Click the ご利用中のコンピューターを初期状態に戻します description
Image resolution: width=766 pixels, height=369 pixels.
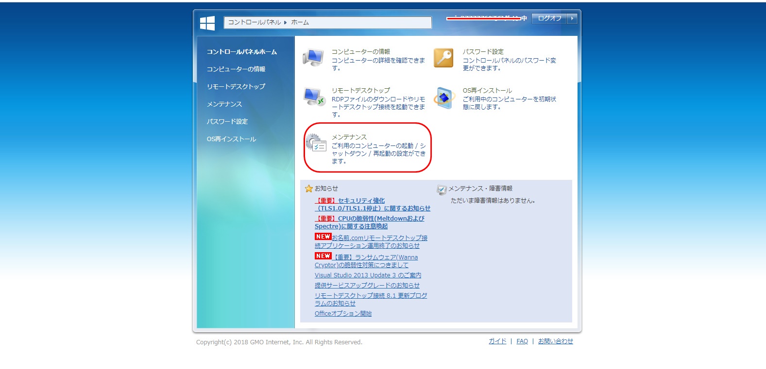[510, 103]
